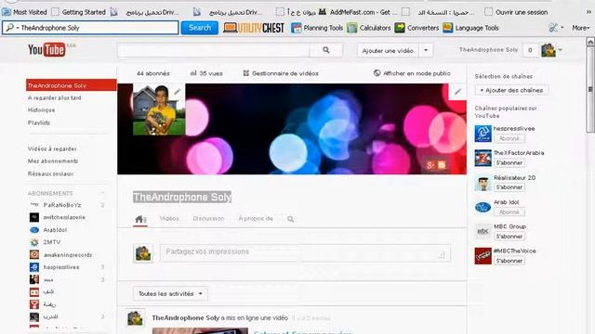Click the page vertical scrollbar thumb
The width and height of the screenshot is (595, 334).
pyautogui.click(x=590, y=90)
